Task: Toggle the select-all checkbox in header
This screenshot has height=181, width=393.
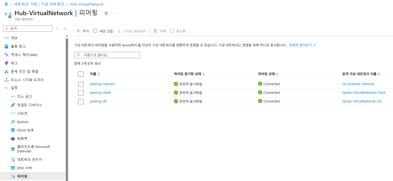Action: point(81,74)
